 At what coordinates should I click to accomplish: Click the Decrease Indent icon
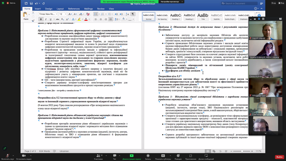116,14
